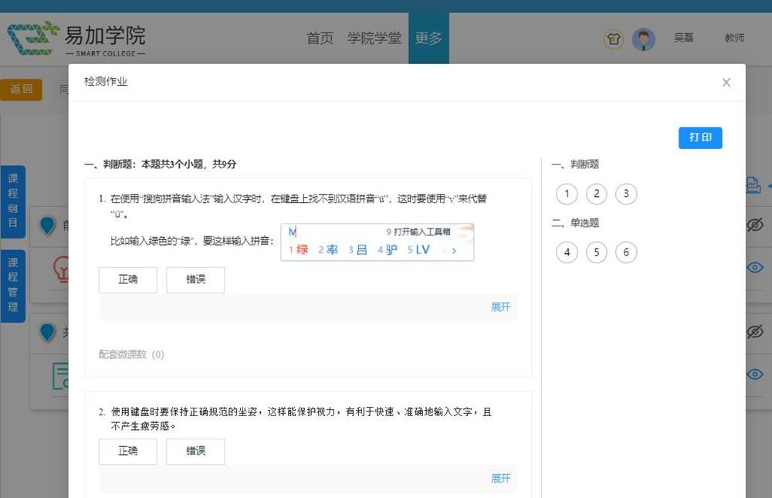Screen dimensions: 772x498
Task: Click the 易加学院 Smart College logo
Action: coord(76,39)
